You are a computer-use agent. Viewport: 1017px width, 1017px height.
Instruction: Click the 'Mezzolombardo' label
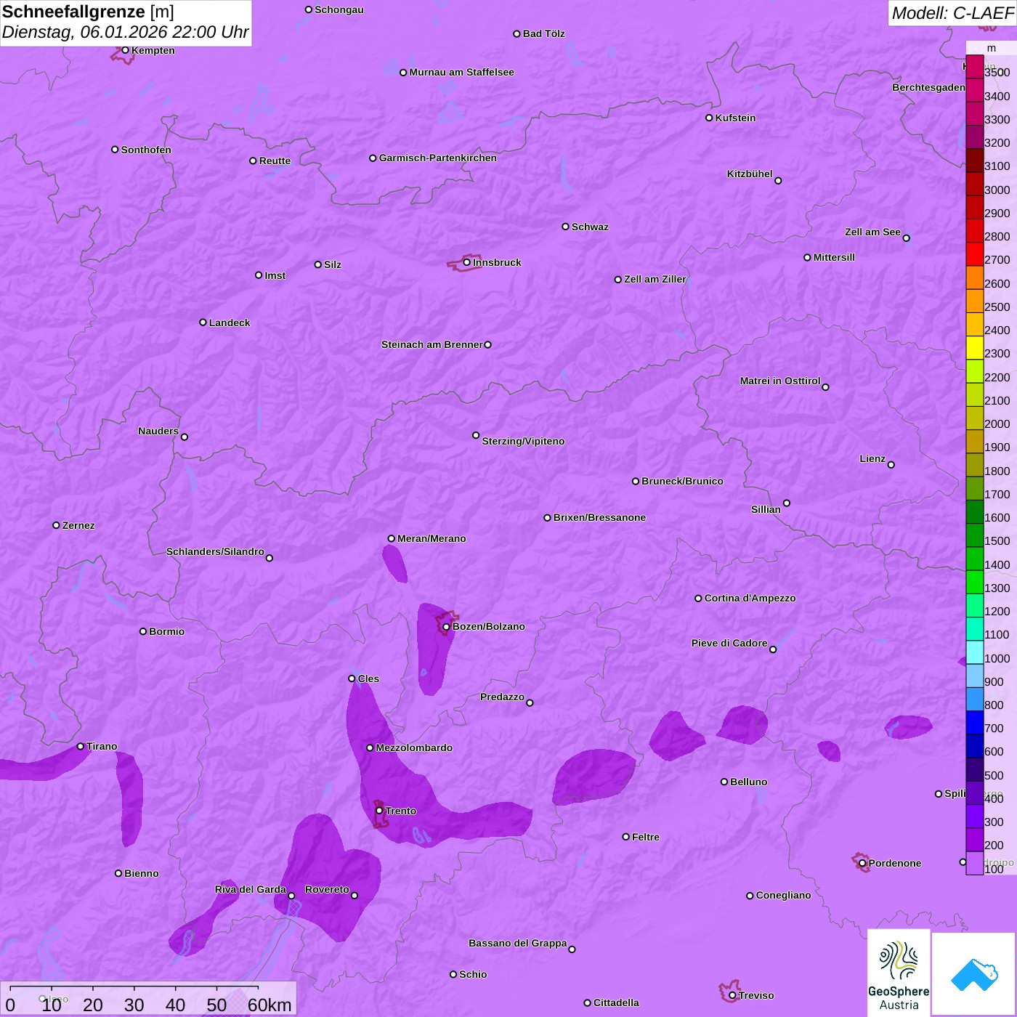(x=414, y=747)
